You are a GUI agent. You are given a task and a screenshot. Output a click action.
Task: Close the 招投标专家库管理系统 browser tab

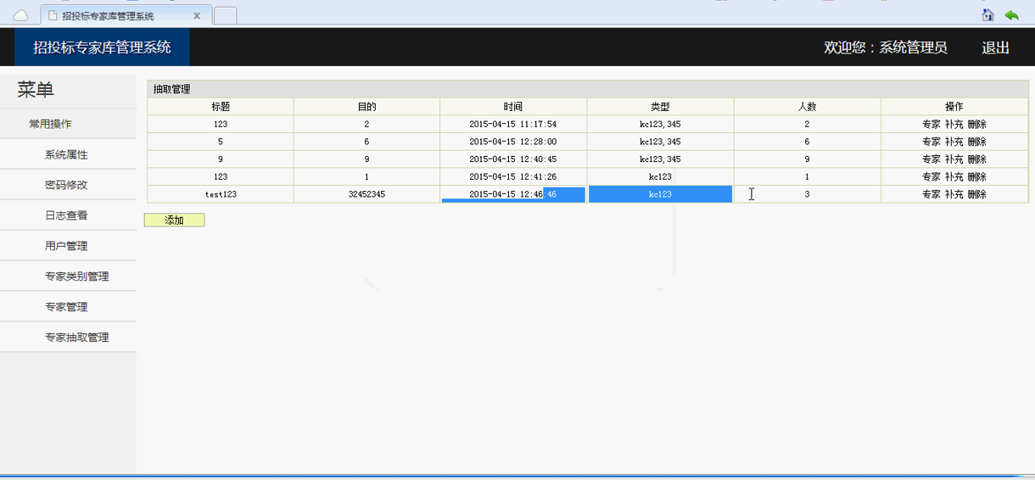click(197, 16)
